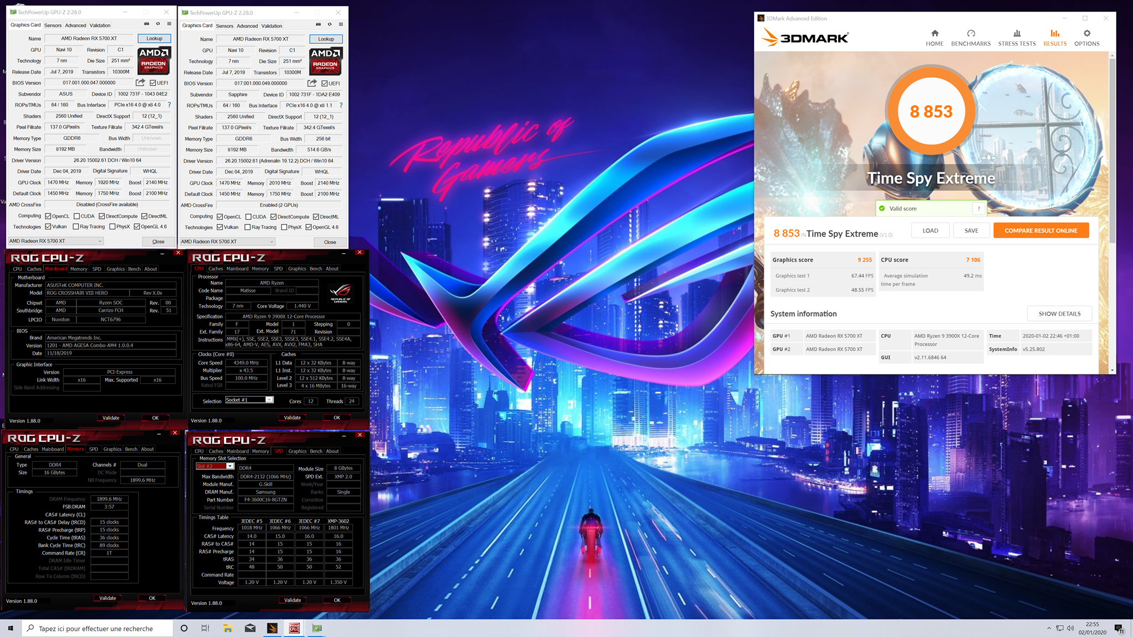Click Close button in right GPU-Z window

pos(330,242)
